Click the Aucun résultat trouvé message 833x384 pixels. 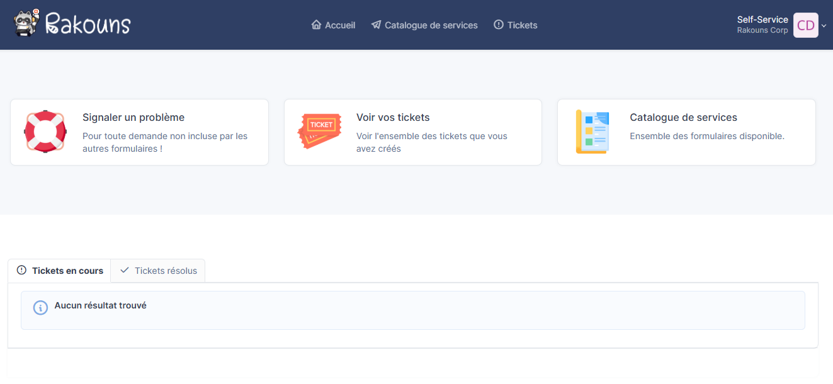pyautogui.click(x=101, y=305)
